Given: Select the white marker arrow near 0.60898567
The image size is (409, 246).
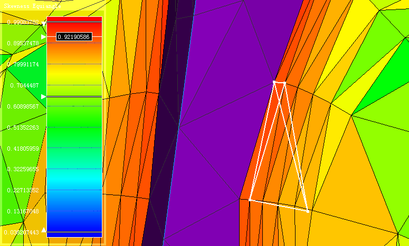Looking at the screenshot, I should point(44,97).
